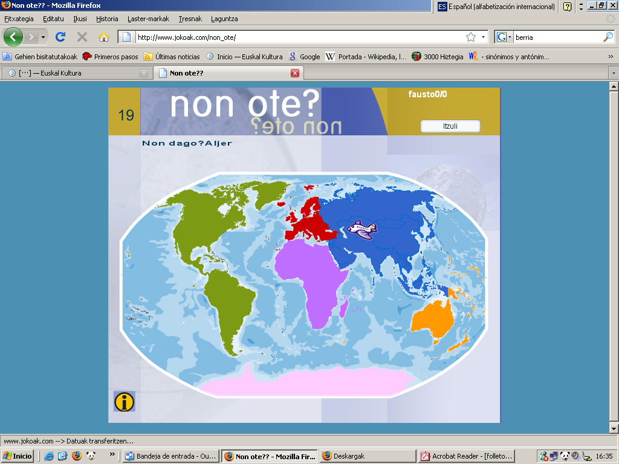Stop loading with the X icon
Viewport: 619px width, 464px height.
[x=82, y=37]
